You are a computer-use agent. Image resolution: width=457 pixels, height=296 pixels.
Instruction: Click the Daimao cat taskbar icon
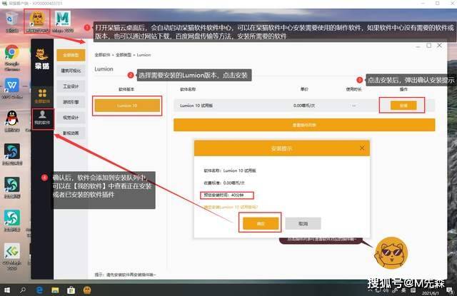click(87, 290)
